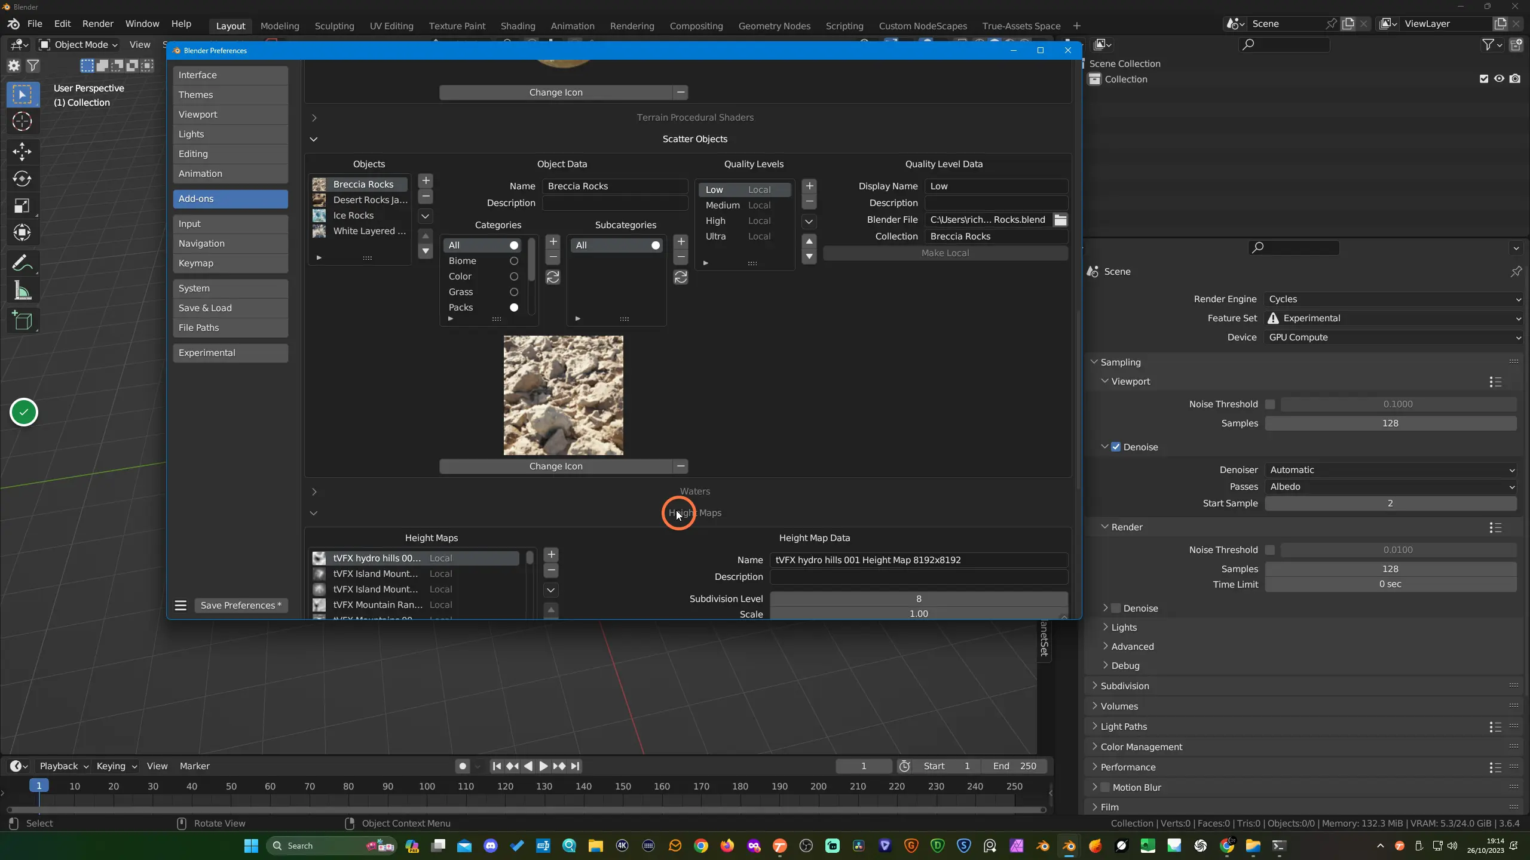Open the preferences hamburger menu
1530x860 pixels.
point(180,606)
